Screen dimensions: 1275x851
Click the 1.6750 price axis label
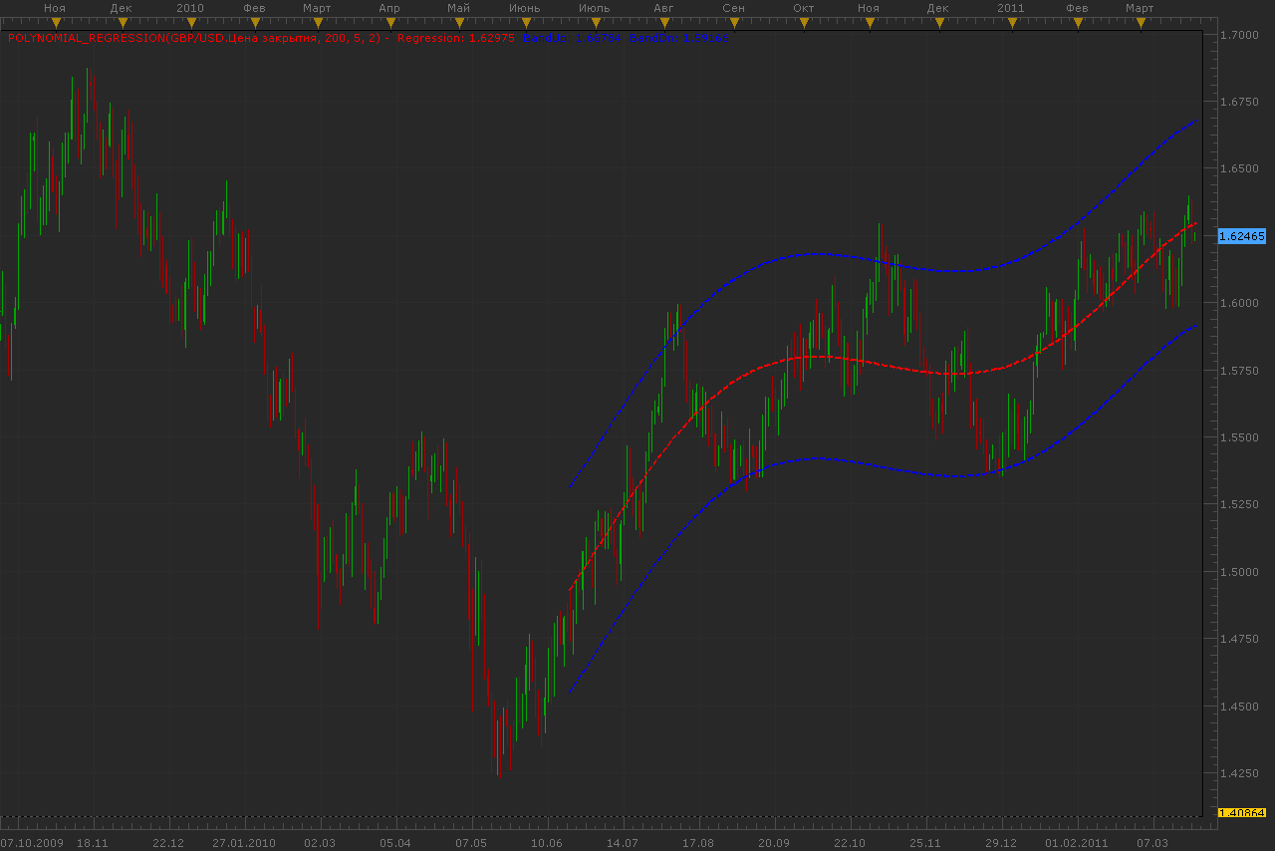coord(1241,103)
